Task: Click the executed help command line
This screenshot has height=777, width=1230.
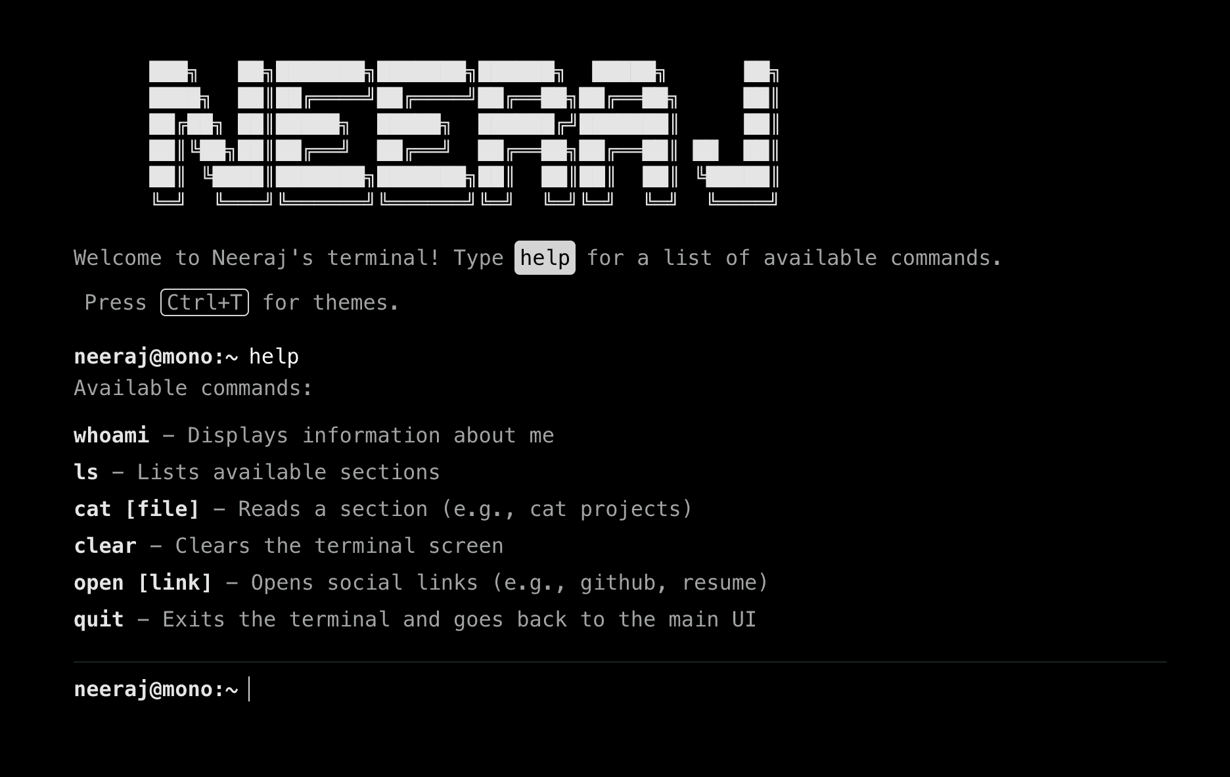Action: (187, 356)
